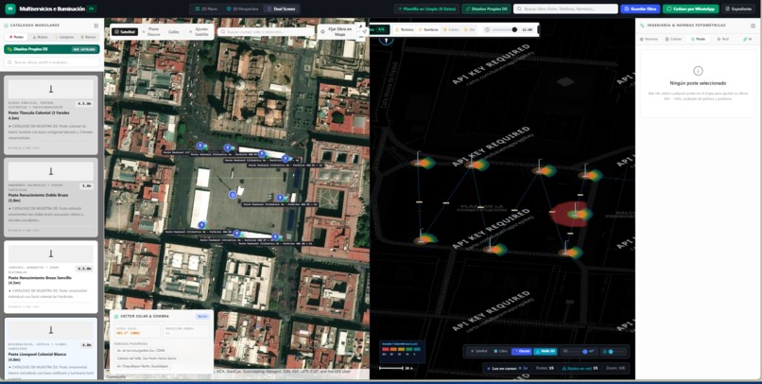Open the Red tab in right panel

pyautogui.click(x=722, y=39)
